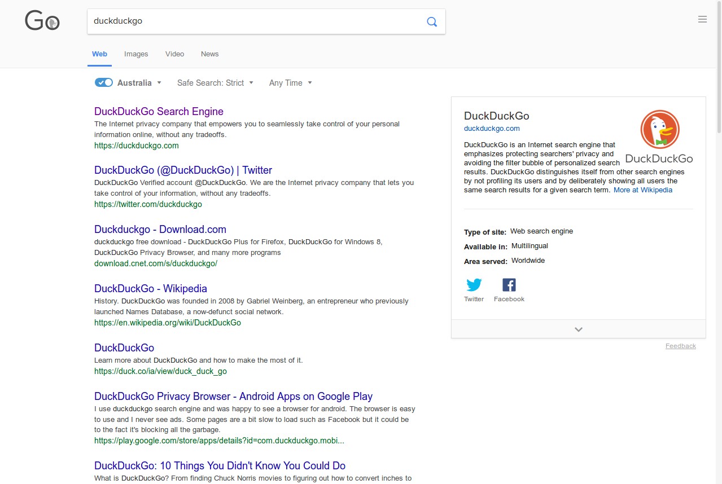Switch to the News tab
Viewport: 722px width, 484px height.
209,54
